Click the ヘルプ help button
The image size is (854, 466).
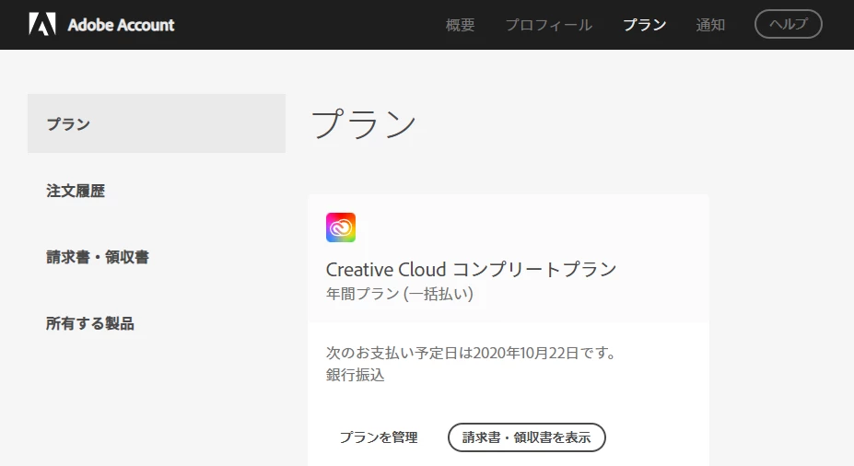pyautogui.click(x=788, y=24)
